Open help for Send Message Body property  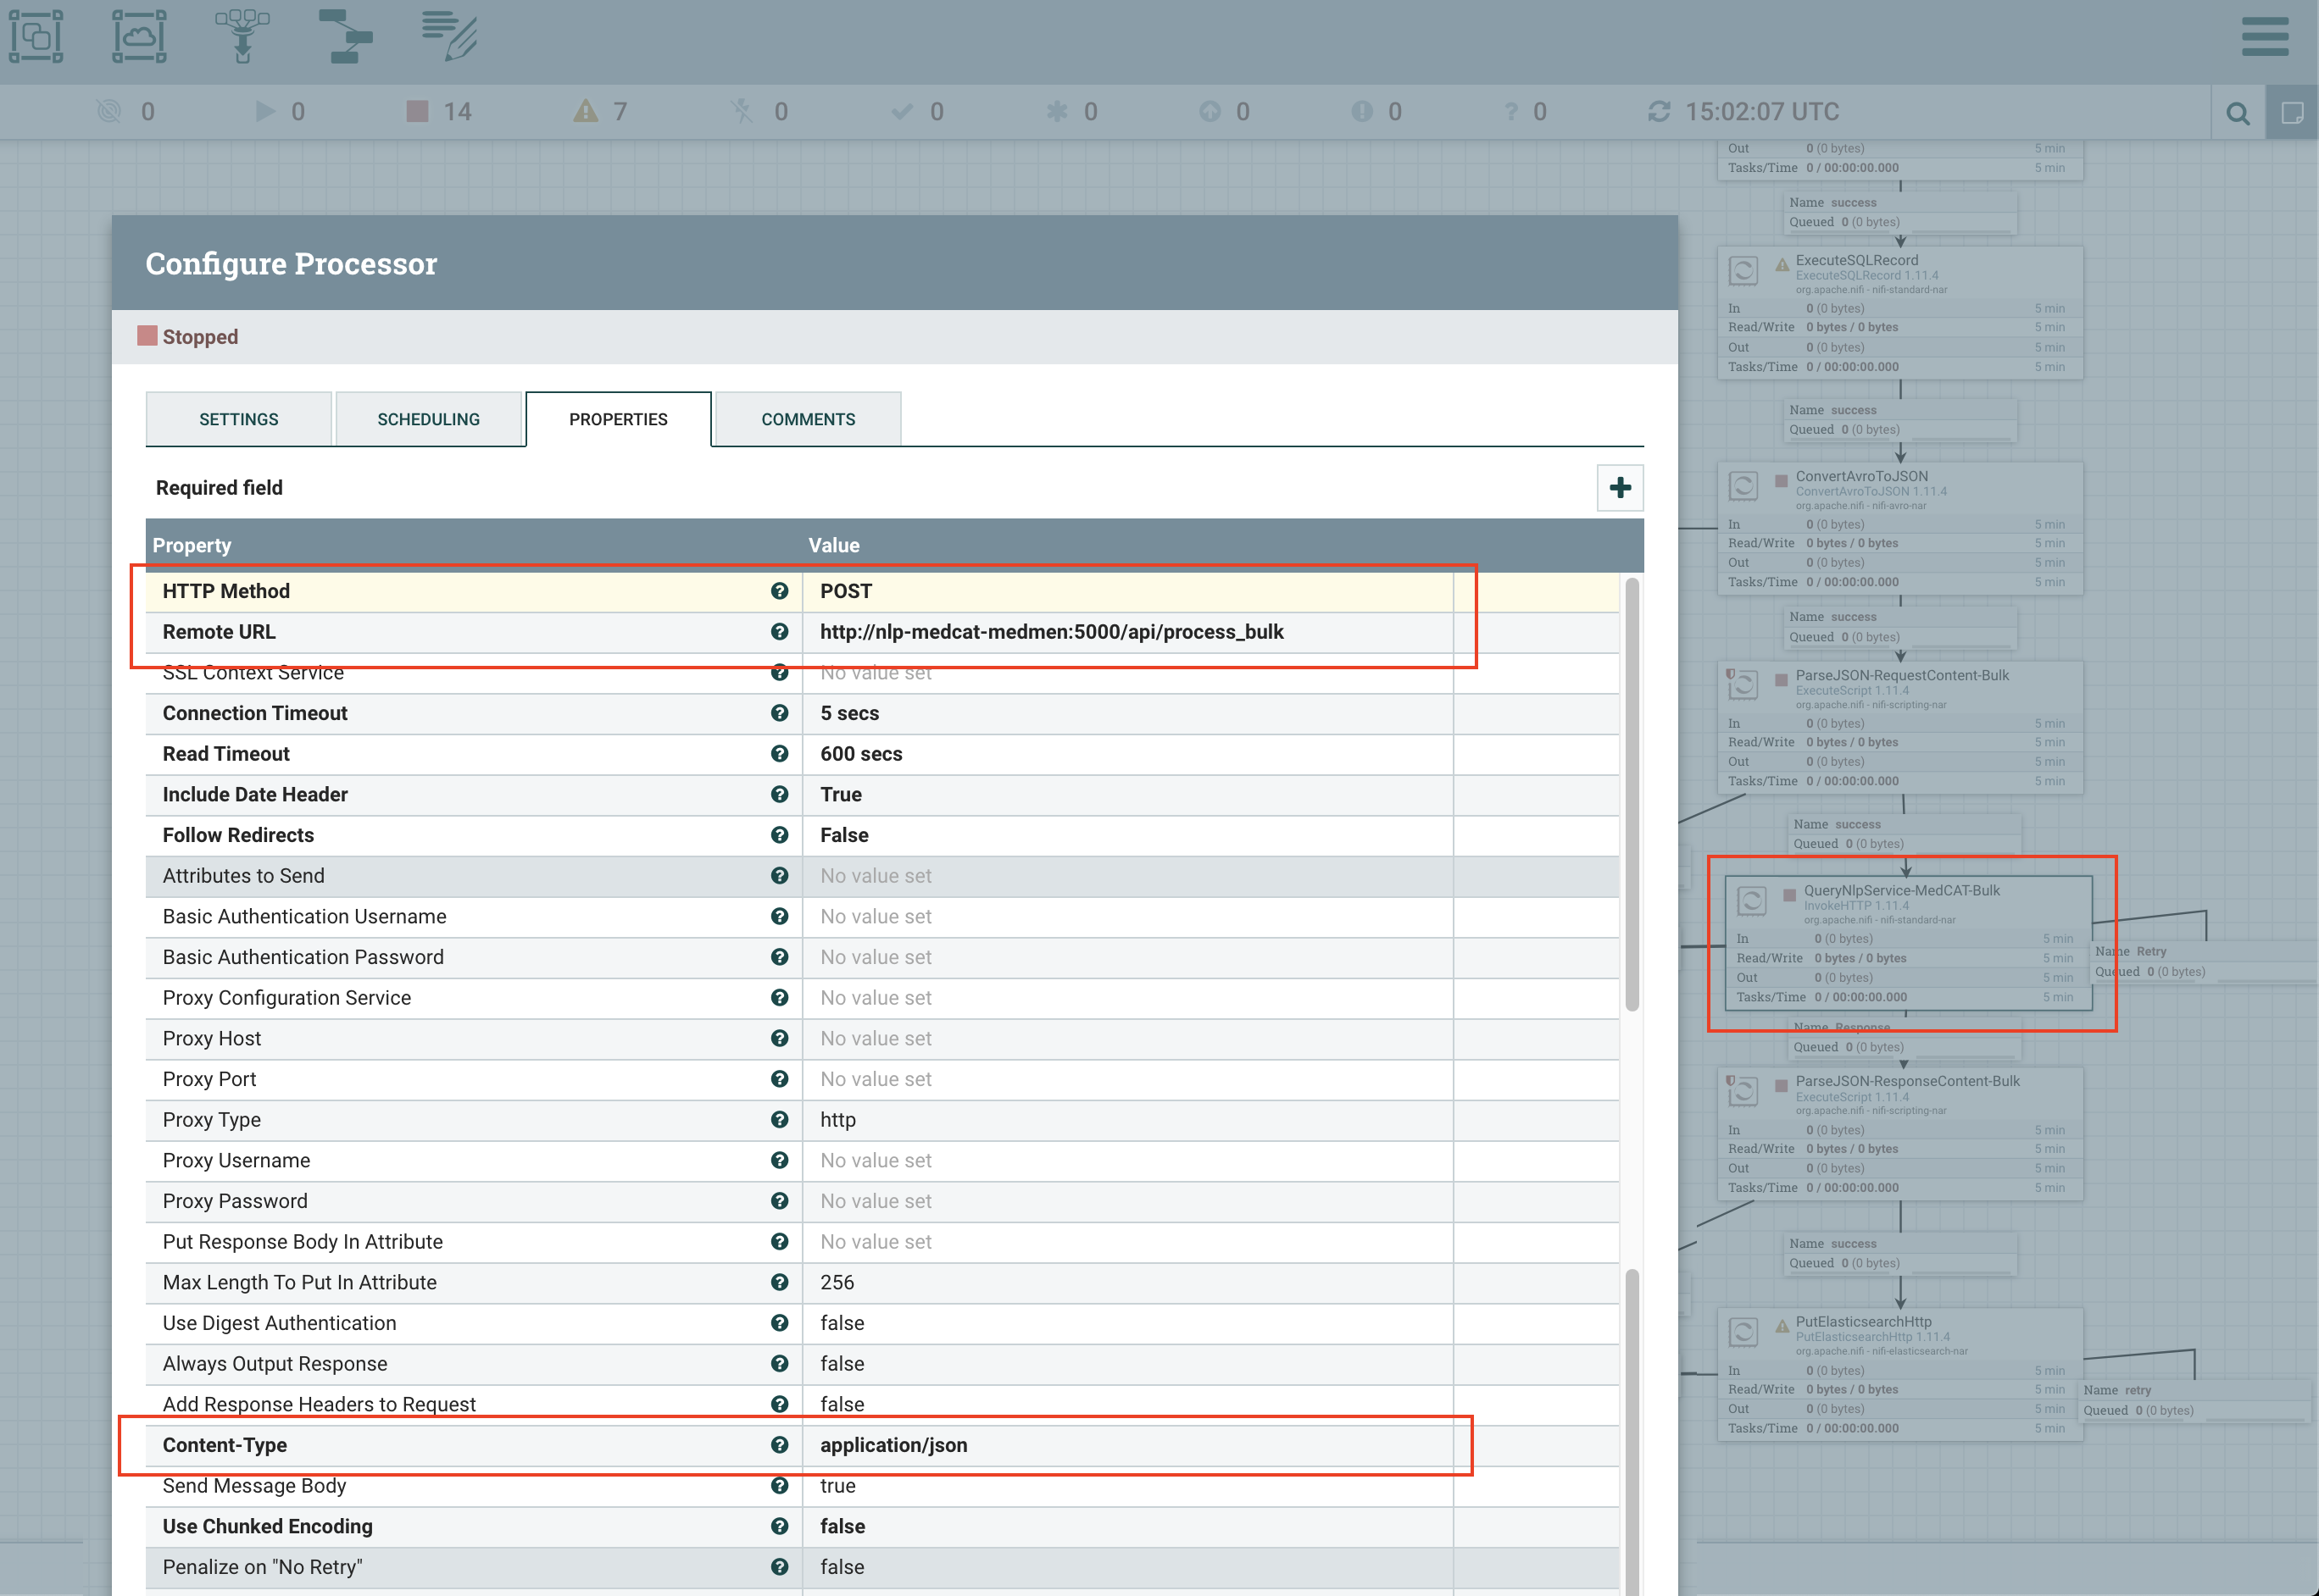779,1486
